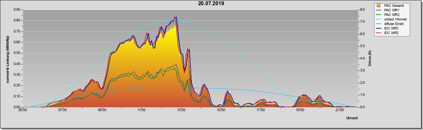Click the 09:00 time axis label
This screenshot has width=423, height=130.
(x=102, y=110)
